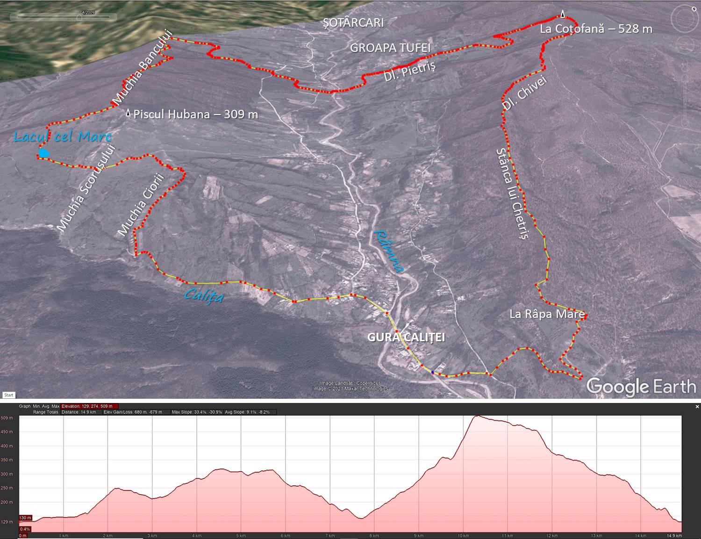The width and height of the screenshot is (701, 539).
Task: Click the Max Slope statistic in profile
Action: point(197,412)
